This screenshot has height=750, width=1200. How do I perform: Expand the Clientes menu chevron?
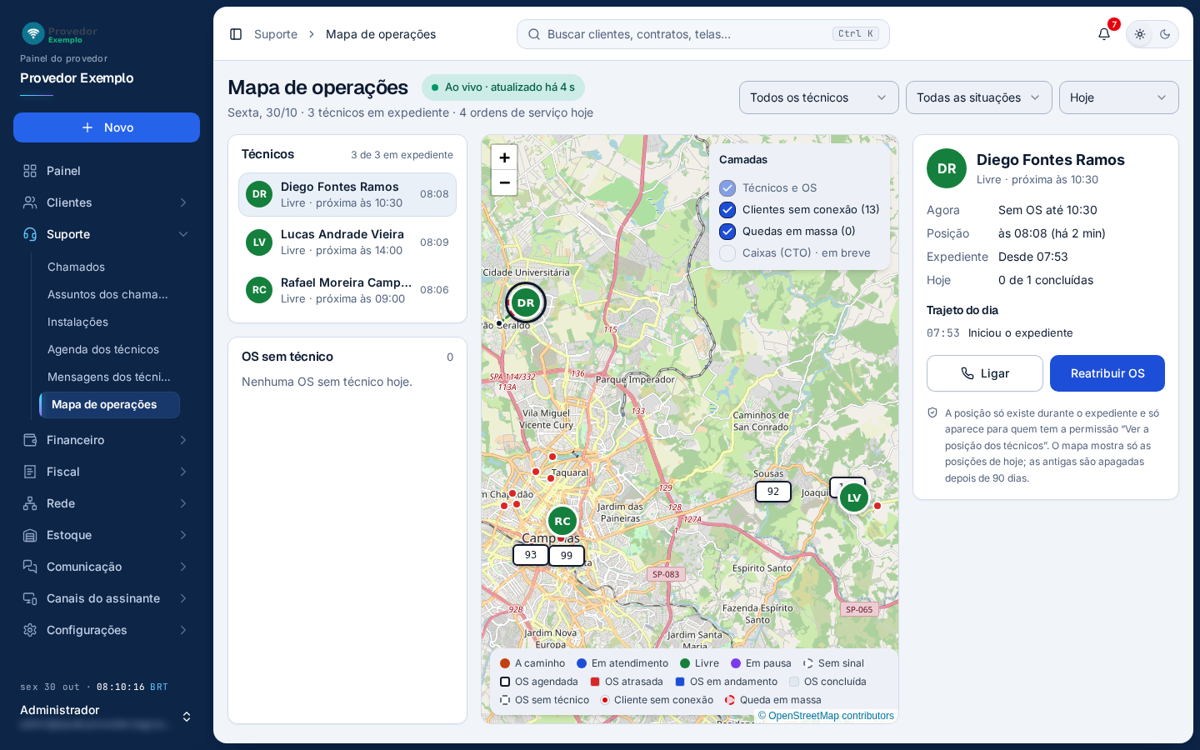[x=183, y=202]
